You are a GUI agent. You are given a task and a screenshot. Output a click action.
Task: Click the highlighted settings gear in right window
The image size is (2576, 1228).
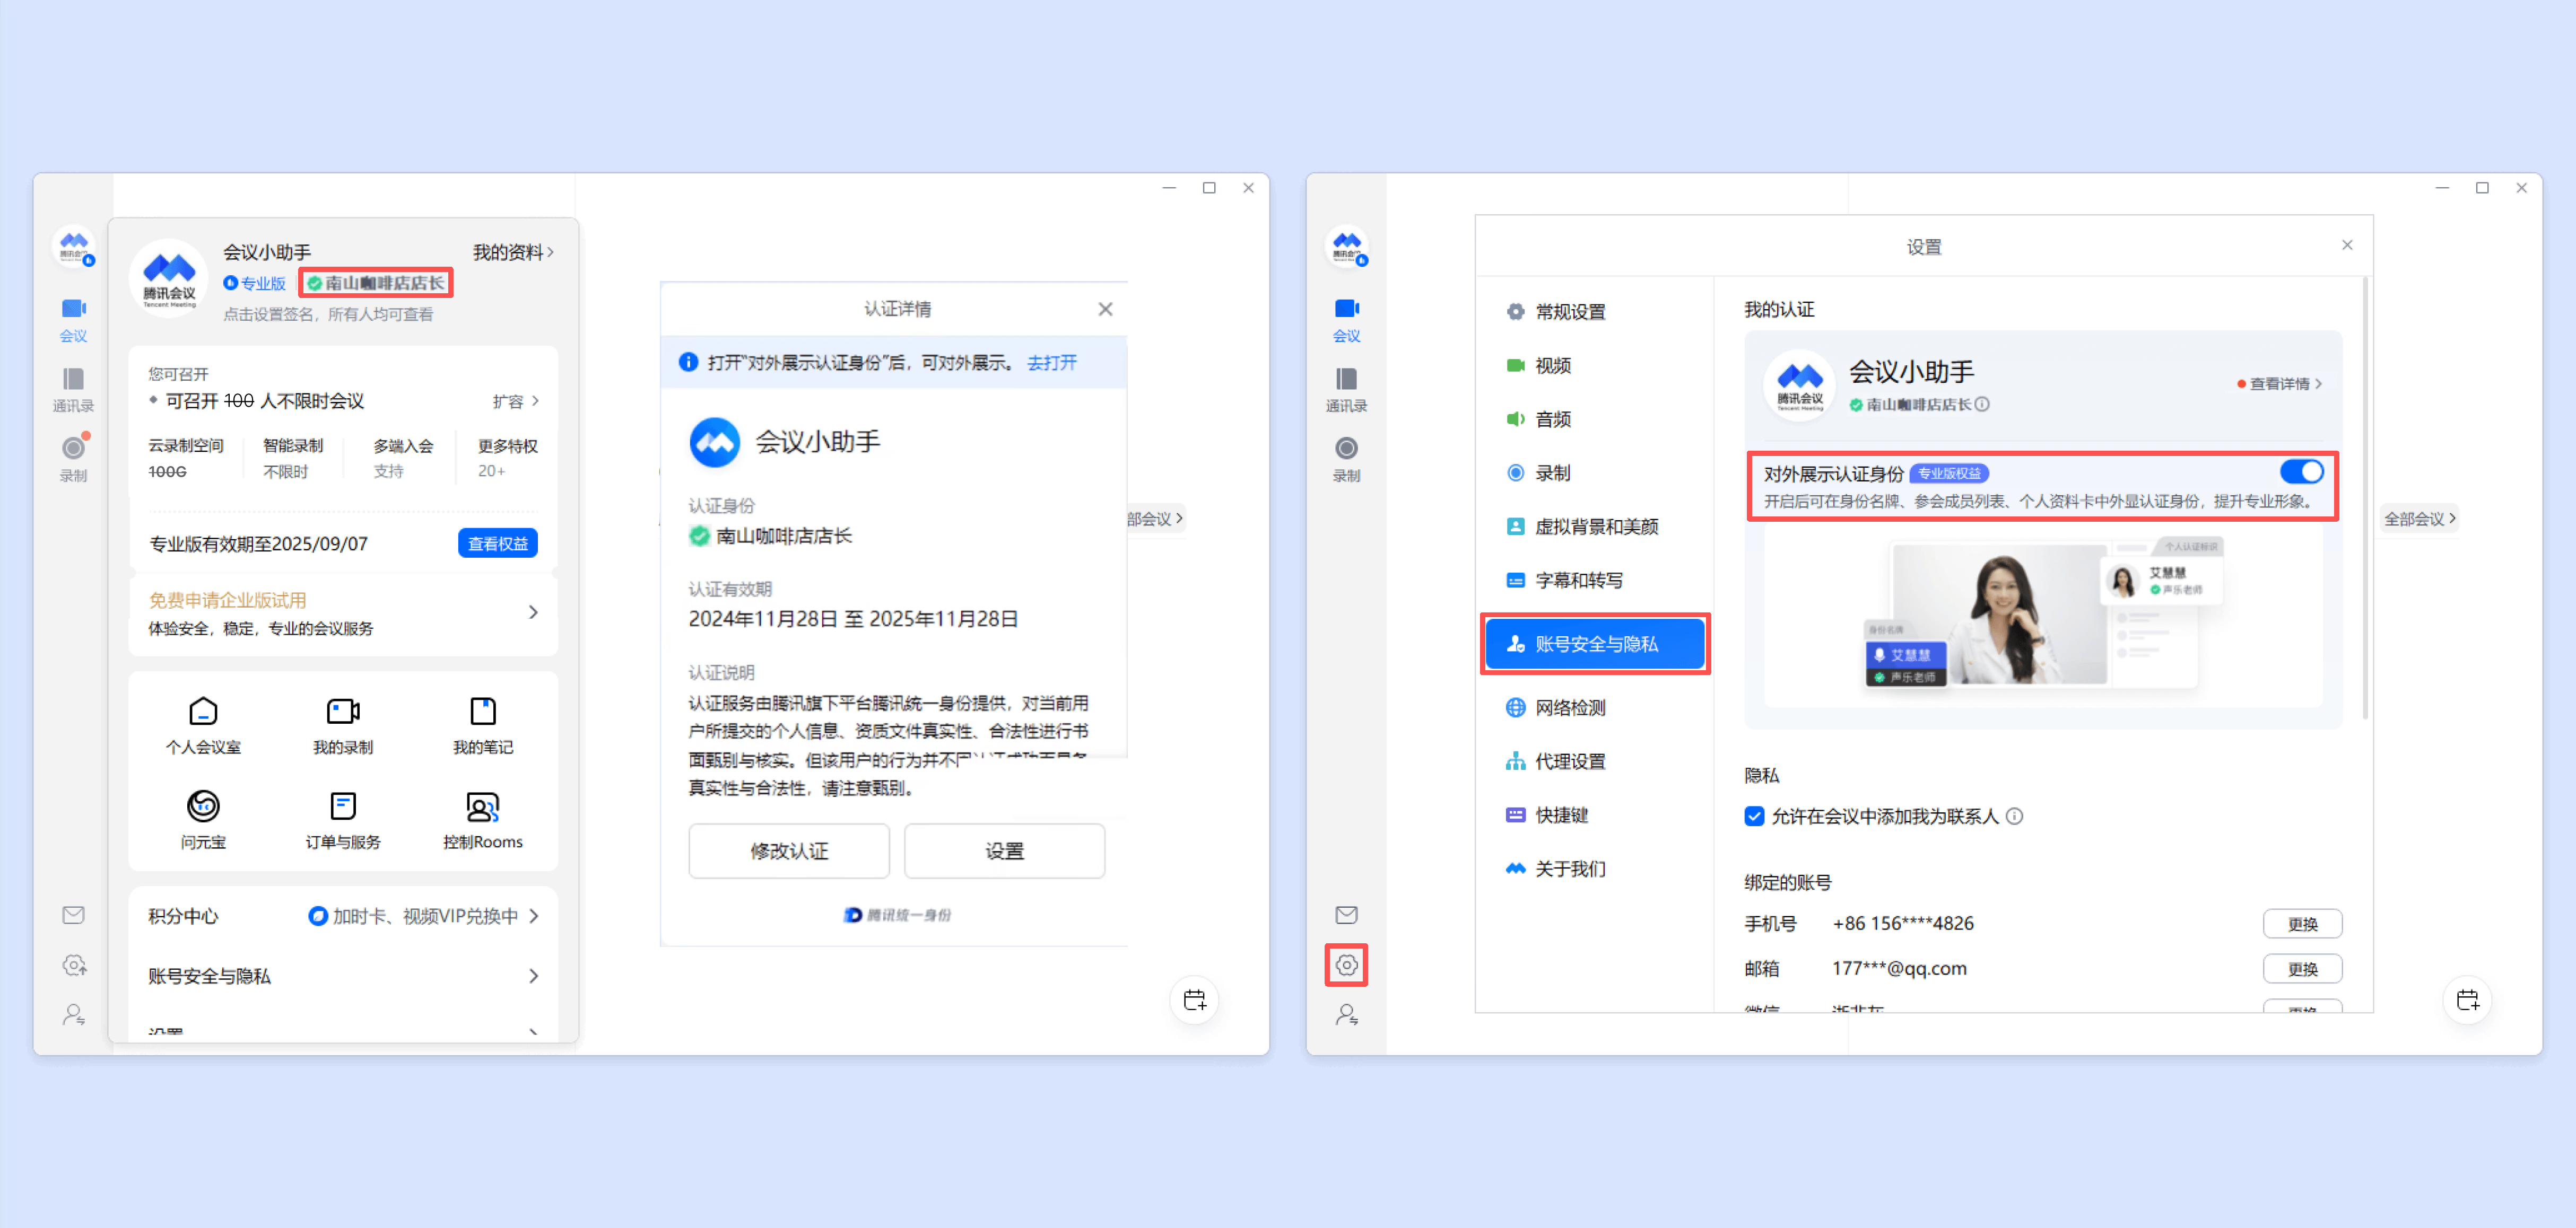coord(1347,965)
